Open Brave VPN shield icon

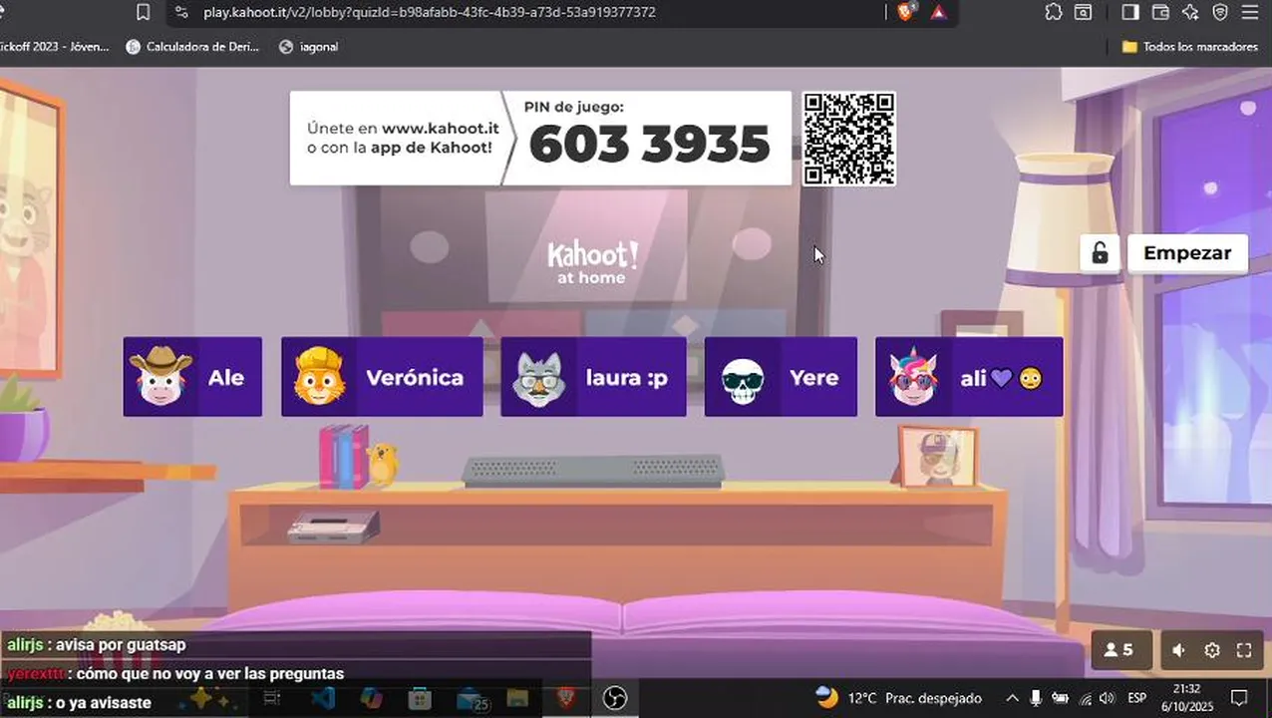click(1220, 12)
